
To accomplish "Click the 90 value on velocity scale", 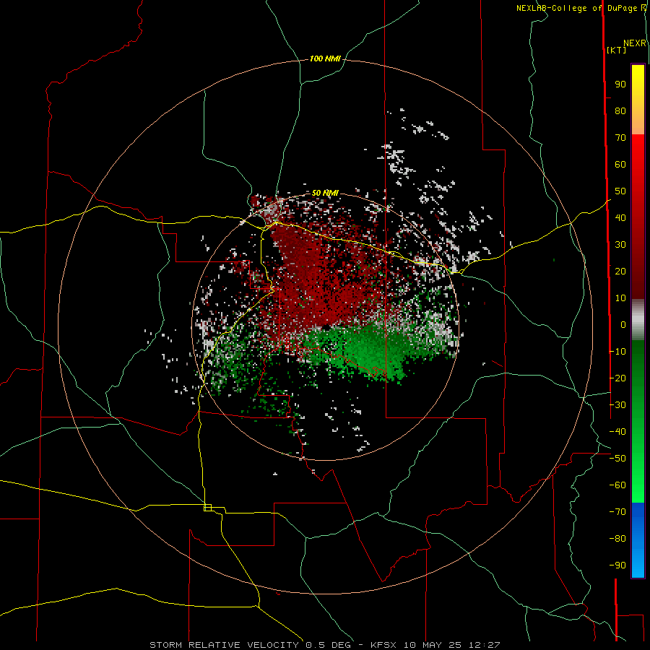I will click(x=620, y=84).
